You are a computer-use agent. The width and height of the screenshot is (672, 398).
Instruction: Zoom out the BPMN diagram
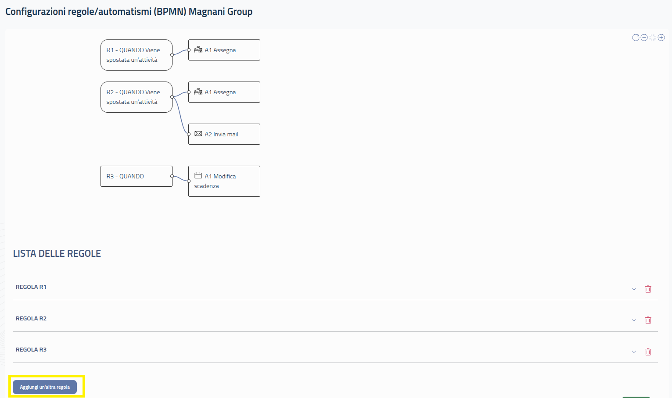(644, 38)
